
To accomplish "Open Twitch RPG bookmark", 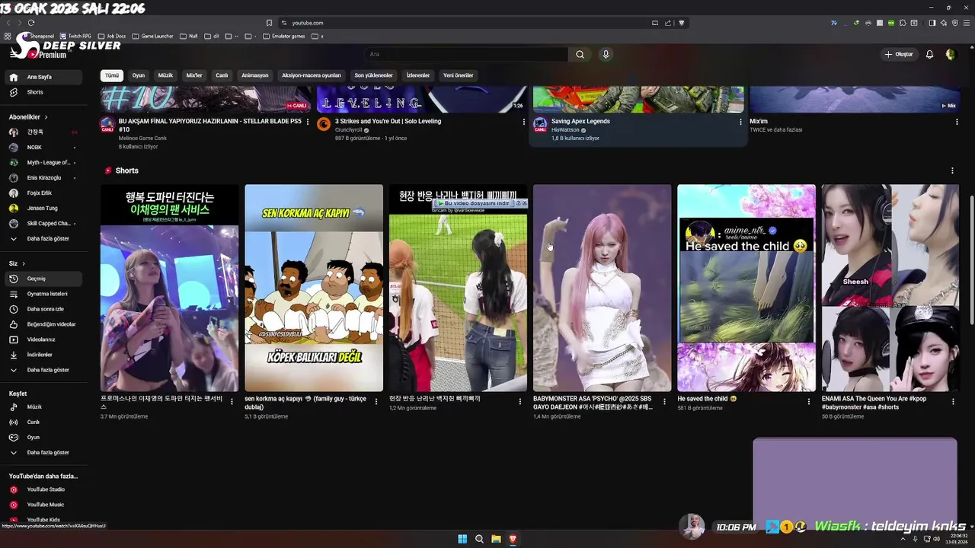I will coord(75,36).
